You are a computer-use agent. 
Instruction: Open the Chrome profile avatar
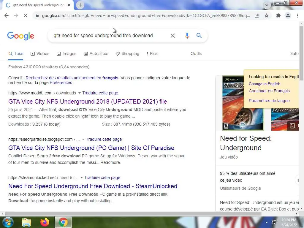point(288,15)
